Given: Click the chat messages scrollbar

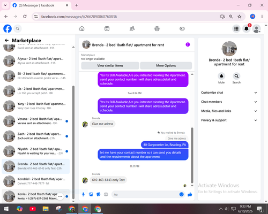Looking at the screenshot, I should point(192,155).
